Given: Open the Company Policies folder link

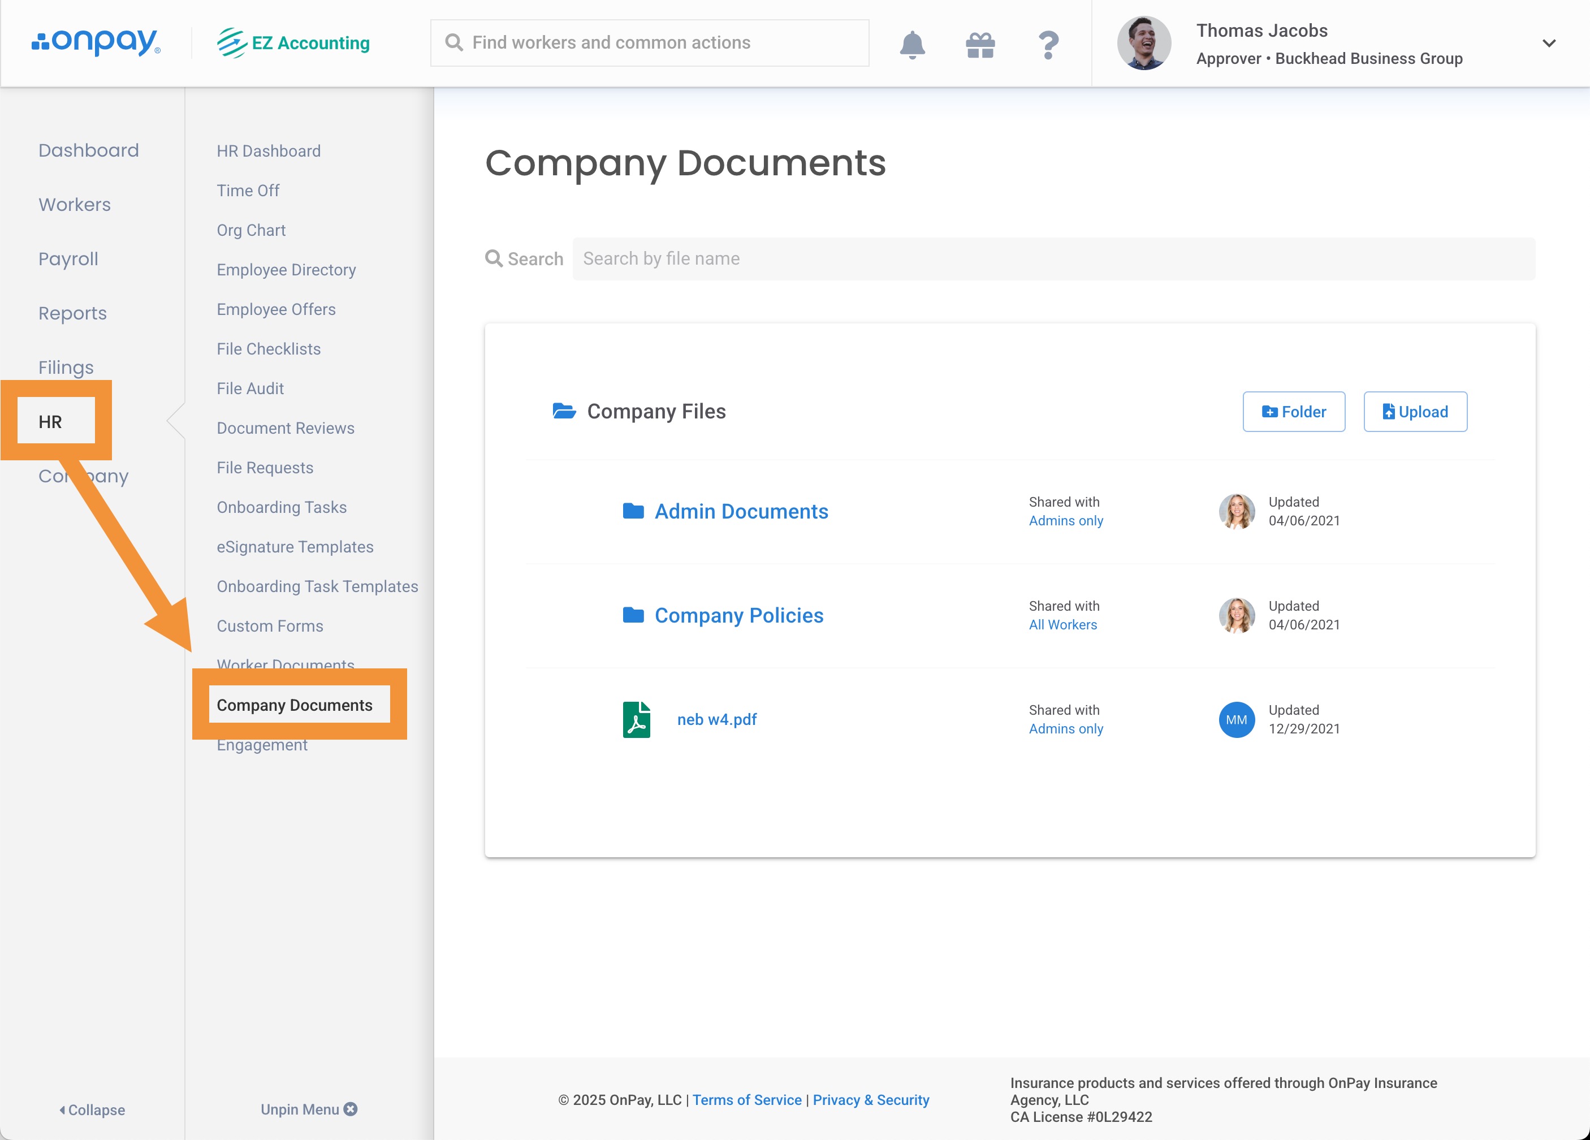Looking at the screenshot, I should click(x=739, y=615).
